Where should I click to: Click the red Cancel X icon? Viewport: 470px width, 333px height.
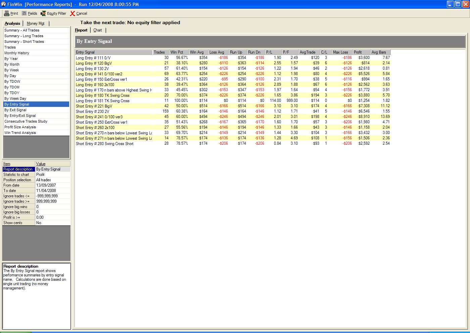(73, 13)
